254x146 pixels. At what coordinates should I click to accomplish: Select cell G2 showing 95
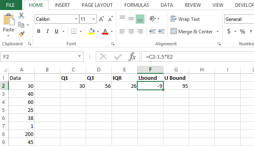click(176, 86)
